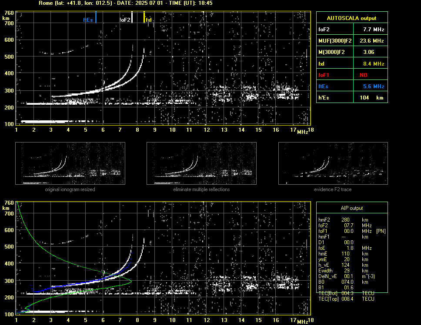The height and width of the screenshot is (325, 421).
Task: Click the 'original ionogram resized' caption
Action: click(x=70, y=189)
